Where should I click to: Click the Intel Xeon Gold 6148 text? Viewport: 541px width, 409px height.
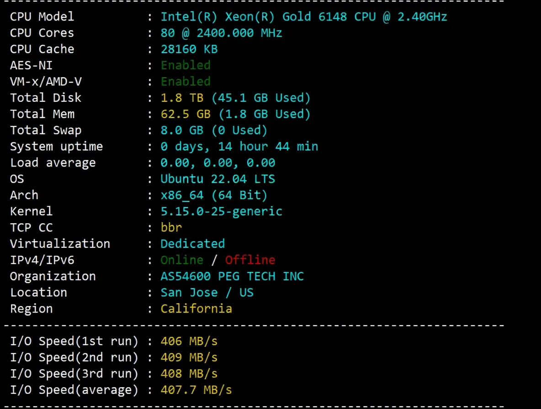[x=304, y=16]
